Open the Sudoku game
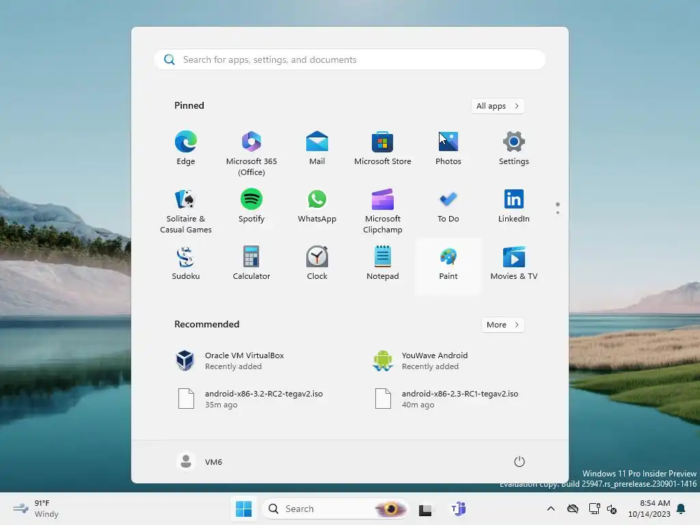The height and width of the screenshot is (525, 700). tap(186, 263)
